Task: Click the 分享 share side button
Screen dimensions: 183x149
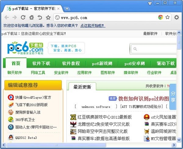Action: point(173,97)
